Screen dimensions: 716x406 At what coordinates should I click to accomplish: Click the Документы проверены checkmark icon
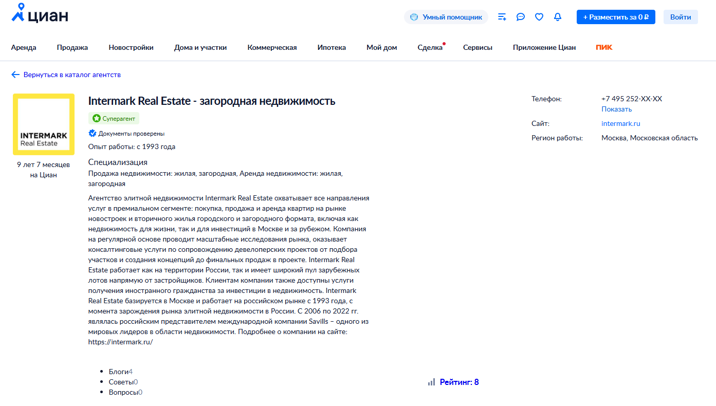pos(93,133)
